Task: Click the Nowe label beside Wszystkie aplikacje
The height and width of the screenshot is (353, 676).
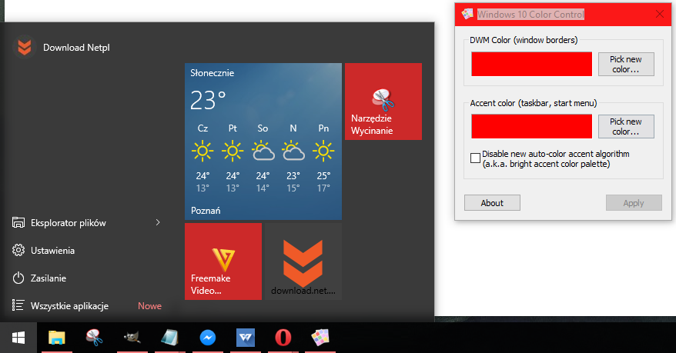Action: tap(149, 305)
